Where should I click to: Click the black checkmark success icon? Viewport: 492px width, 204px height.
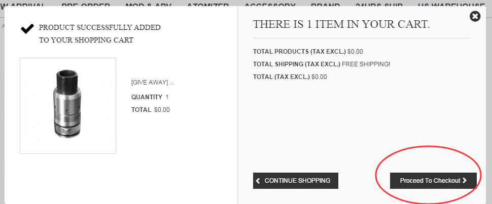pos(27,29)
